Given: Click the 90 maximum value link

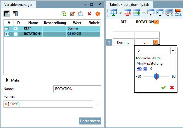Looking at the screenshot, I should click(145, 68).
